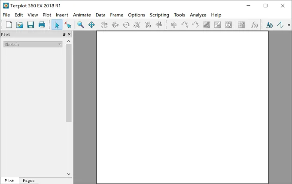Select the streamtrace termination line tool
292x184 pixels.
tap(195, 25)
